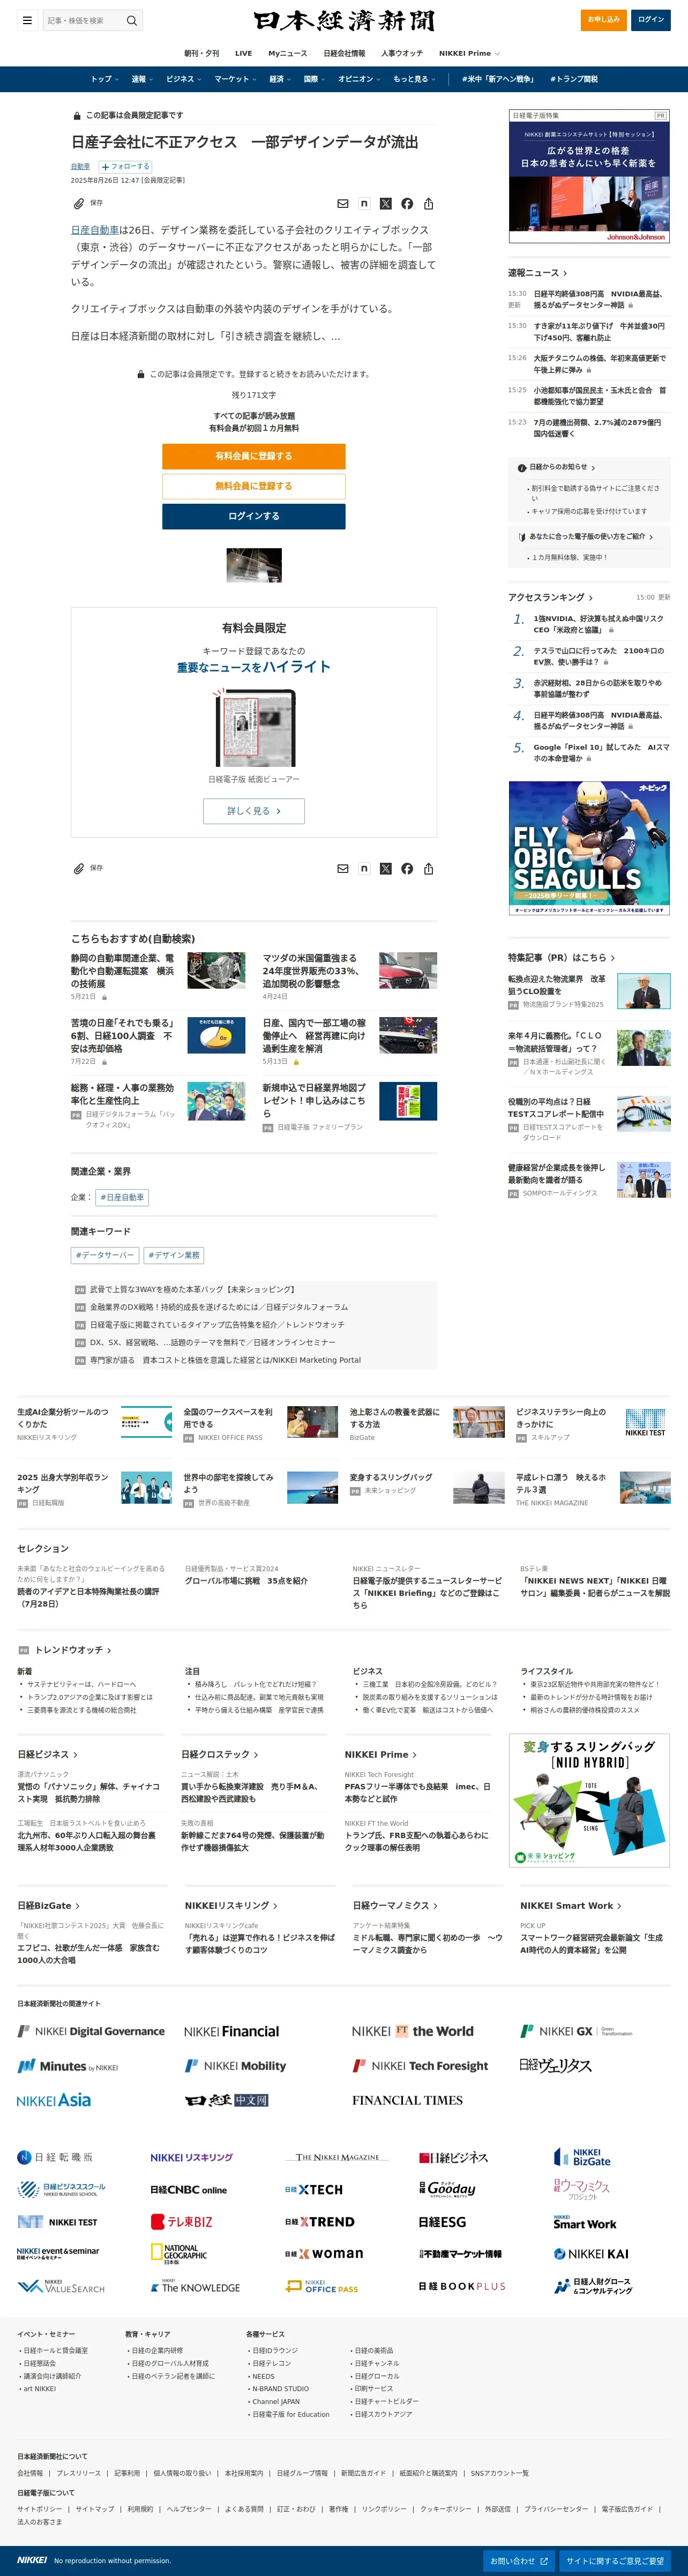Open the top share/export icon
The height and width of the screenshot is (2576, 688).
[x=429, y=204]
